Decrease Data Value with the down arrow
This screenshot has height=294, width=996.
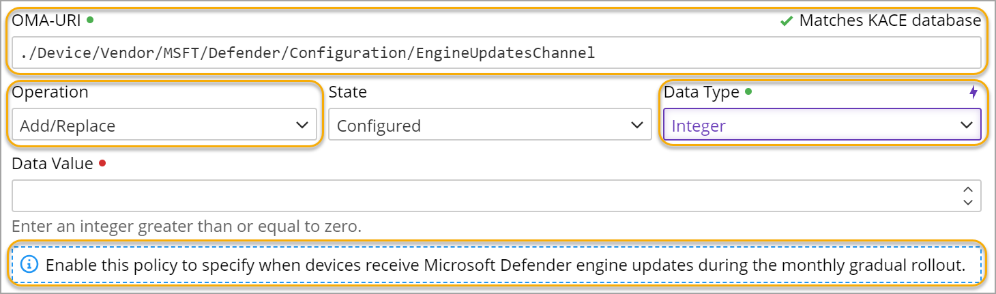pos(967,202)
